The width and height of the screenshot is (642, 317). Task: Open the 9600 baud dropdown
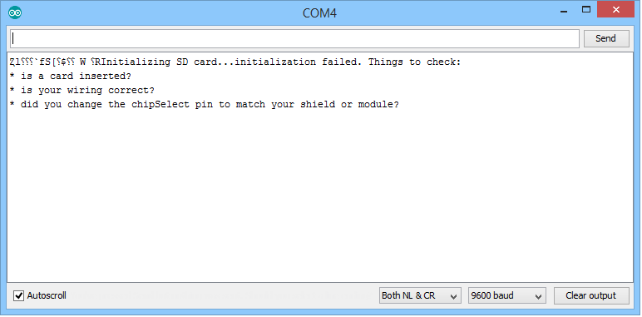(x=507, y=295)
